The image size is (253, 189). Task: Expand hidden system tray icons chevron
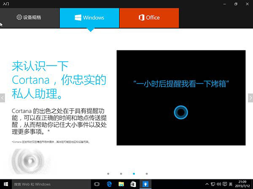pyautogui.click(x=207, y=184)
